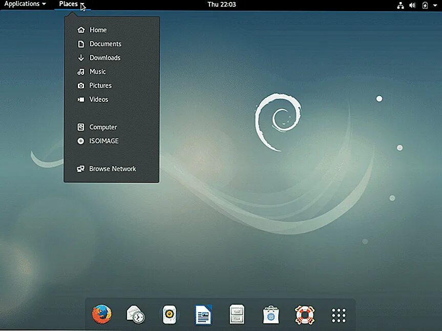This screenshot has height=331, width=442.
Task: Select Browse Network in the Places menu
Action: 112,169
